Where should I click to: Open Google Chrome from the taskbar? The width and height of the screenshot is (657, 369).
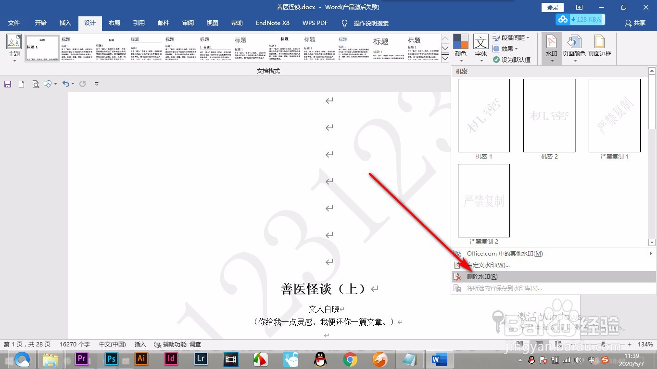(350, 359)
